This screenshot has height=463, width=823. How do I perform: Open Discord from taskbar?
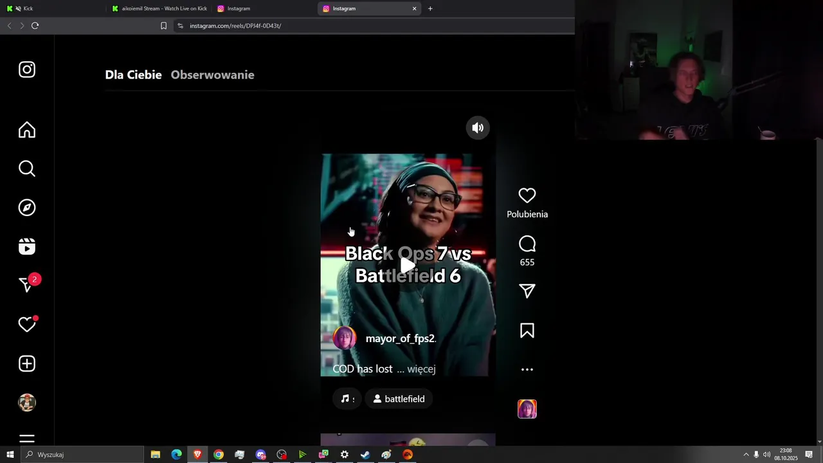[260, 455]
